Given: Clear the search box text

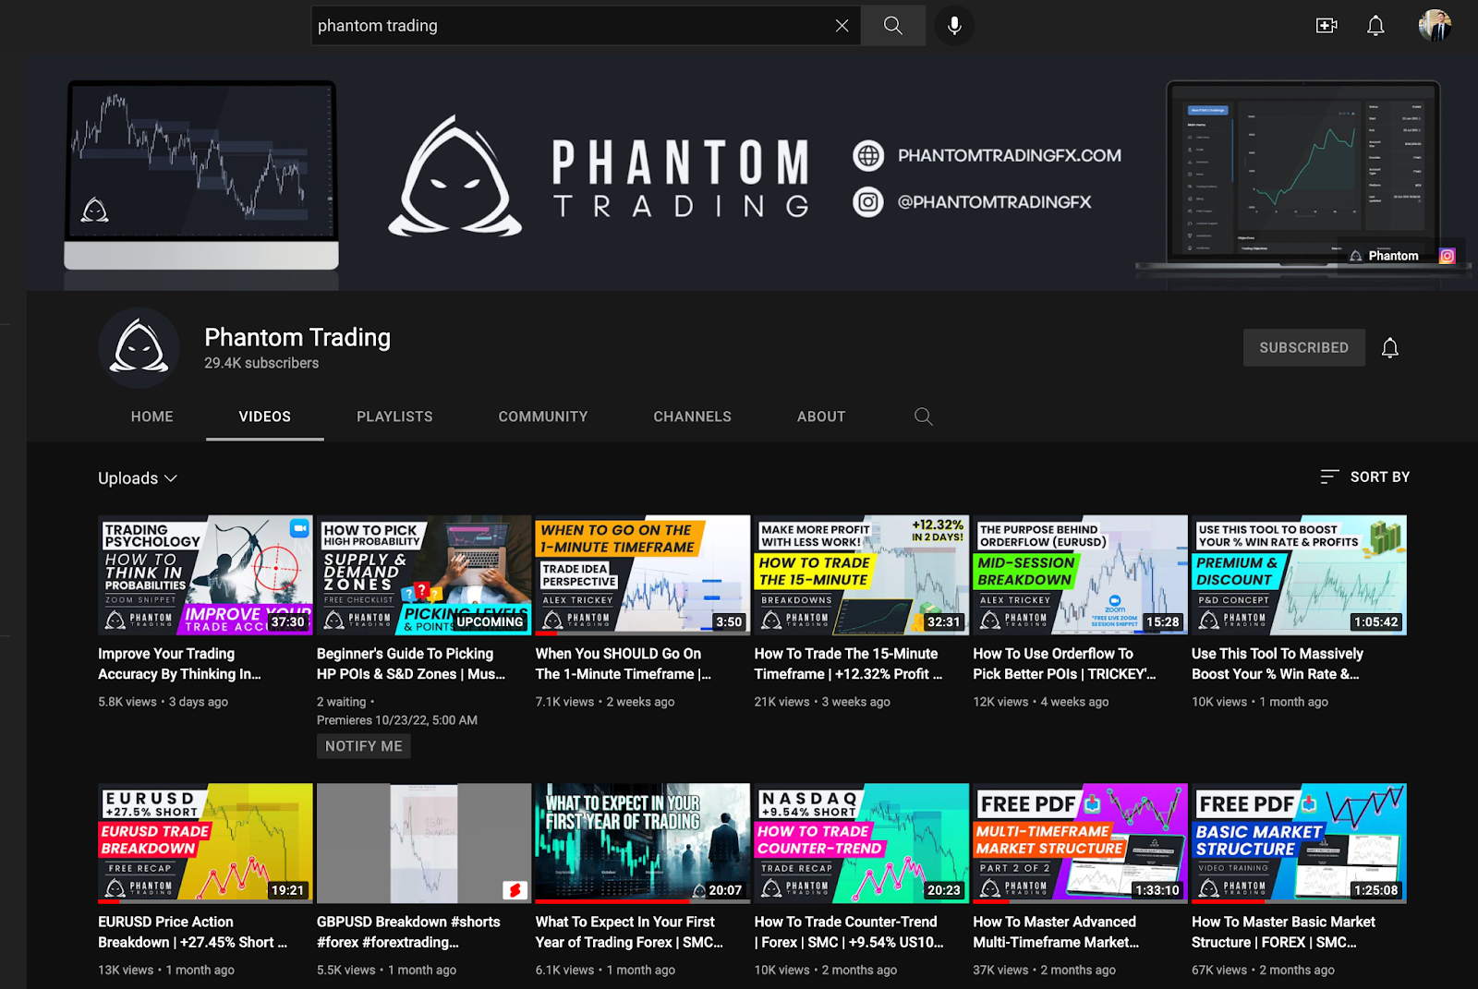Looking at the screenshot, I should tap(842, 26).
